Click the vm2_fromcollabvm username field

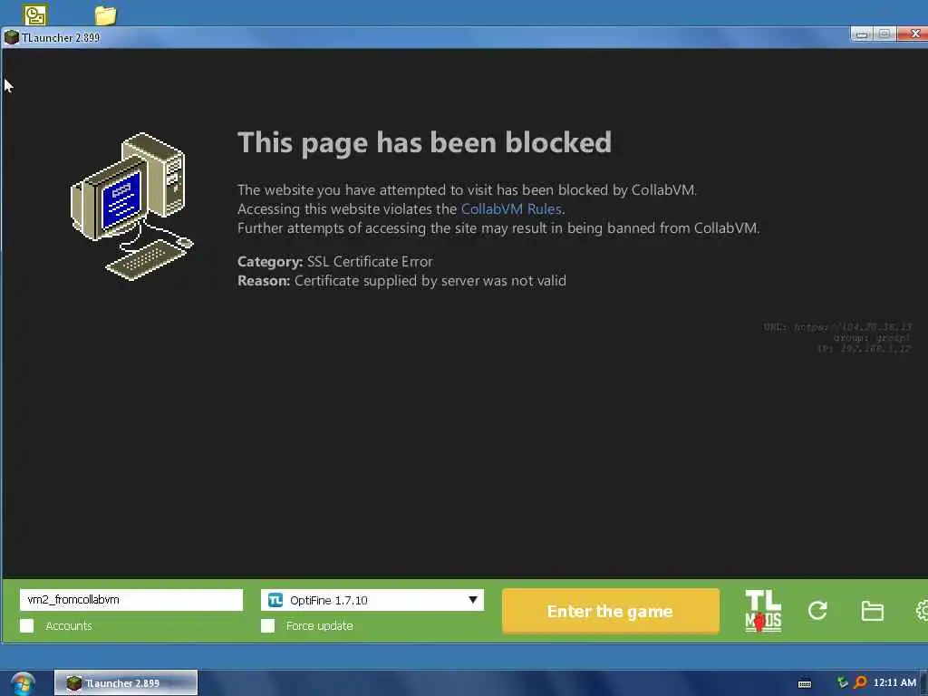click(131, 600)
